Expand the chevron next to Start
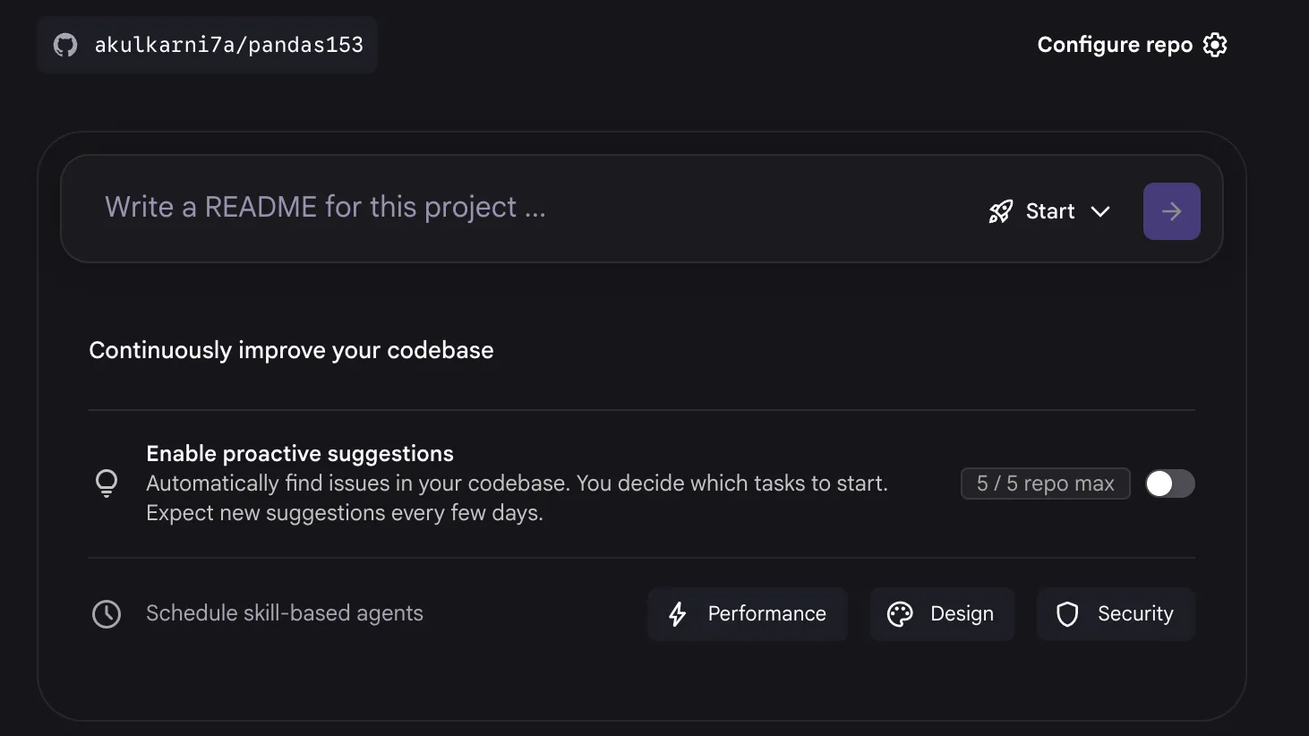This screenshot has height=736, width=1309. click(1100, 211)
